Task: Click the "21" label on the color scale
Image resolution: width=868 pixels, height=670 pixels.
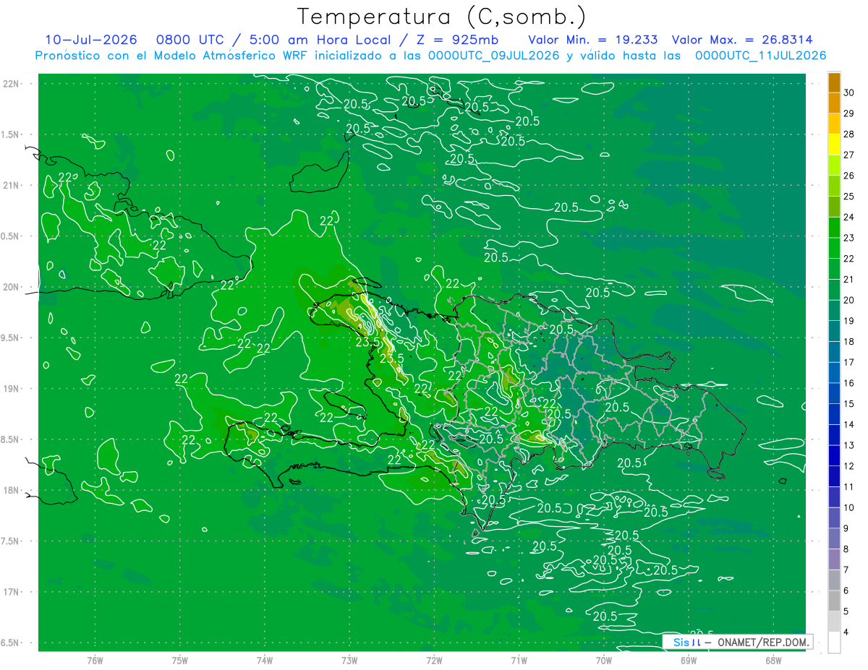Action: [x=848, y=279]
